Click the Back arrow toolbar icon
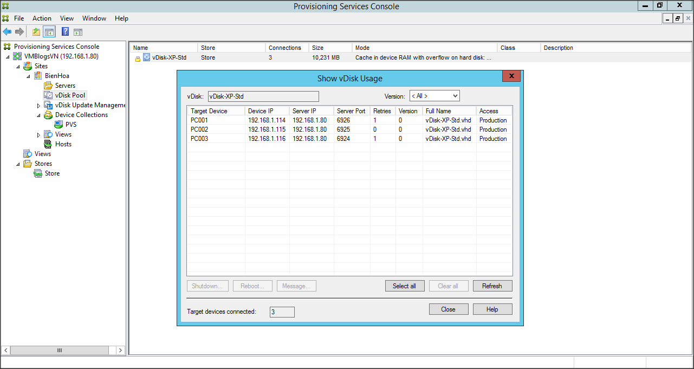694x369 pixels. click(7, 32)
